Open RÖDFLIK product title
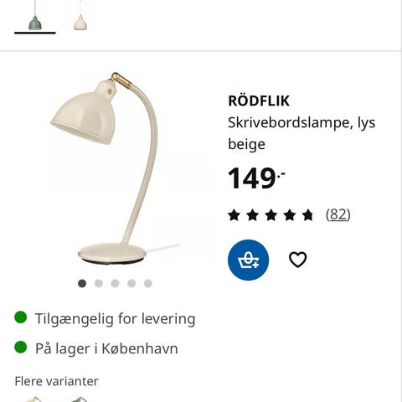402x402 pixels. pos(259,100)
